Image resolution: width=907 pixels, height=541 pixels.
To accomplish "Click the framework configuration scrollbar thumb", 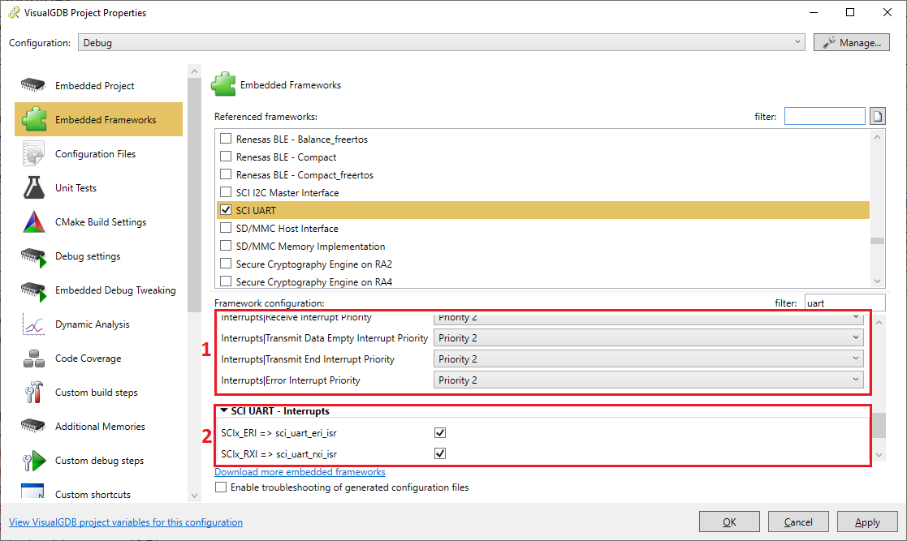I will tap(879, 425).
